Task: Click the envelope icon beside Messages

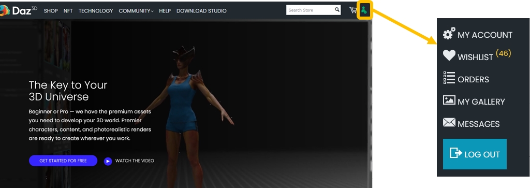Action: (x=449, y=122)
